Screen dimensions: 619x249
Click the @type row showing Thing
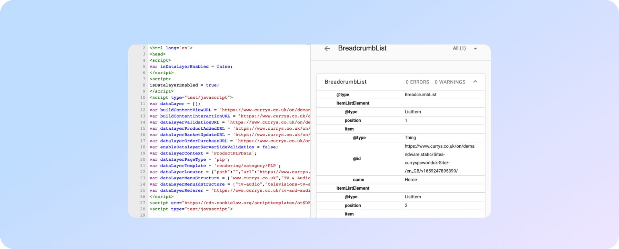[359, 138]
